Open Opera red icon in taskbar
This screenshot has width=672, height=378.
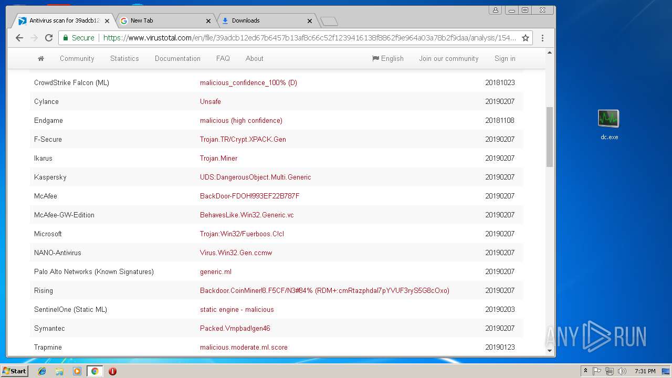click(112, 371)
